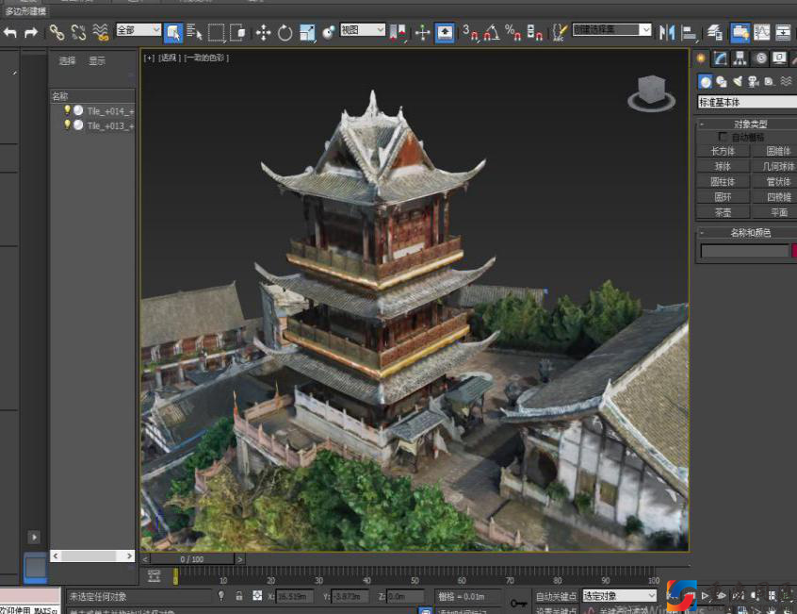Click the Use Pivot Point Center icon
797x614 pixels.
click(398, 33)
